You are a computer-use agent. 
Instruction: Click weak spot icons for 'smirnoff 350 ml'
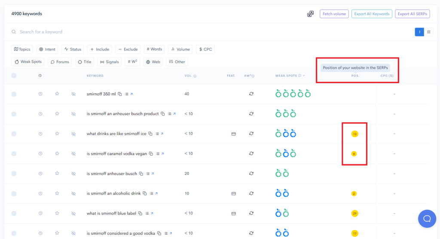[293, 94]
